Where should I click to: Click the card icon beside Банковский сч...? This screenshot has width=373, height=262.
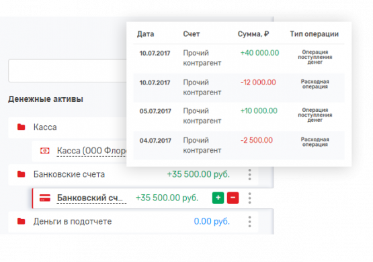[x=45, y=198]
